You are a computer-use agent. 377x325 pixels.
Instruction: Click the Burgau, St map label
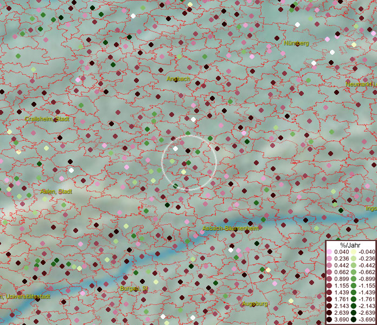133,289
